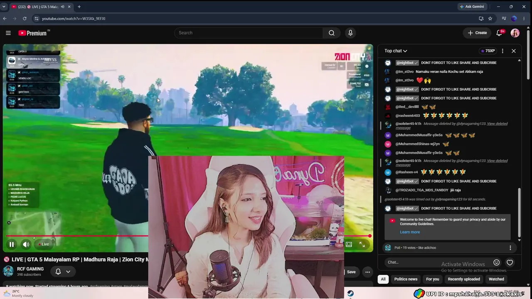The height and width of the screenshot is (299, 532).
Task: Select the Watched chip
Action: [496, 279]
